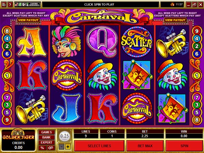
Task: Click the red slash icon in top toolbar
Action: (16, 4)
